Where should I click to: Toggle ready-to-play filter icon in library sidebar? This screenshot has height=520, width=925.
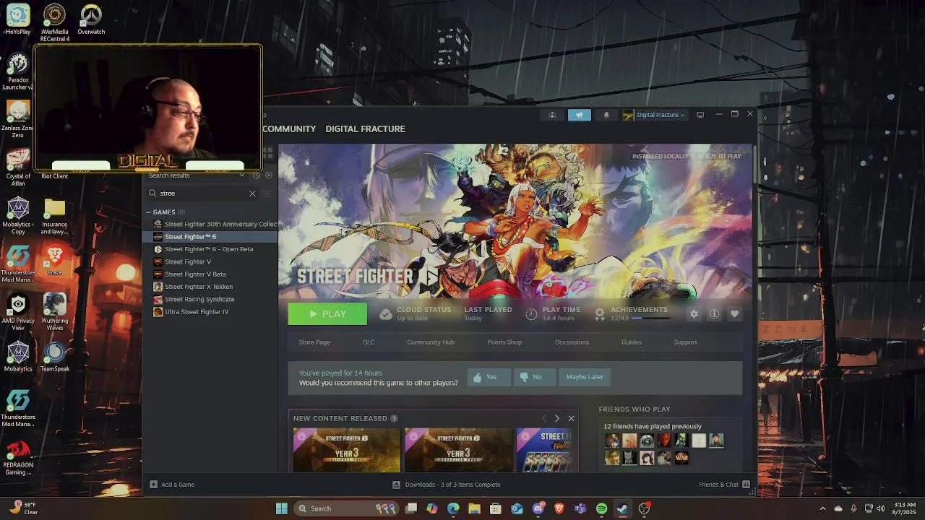pos(268,175)
